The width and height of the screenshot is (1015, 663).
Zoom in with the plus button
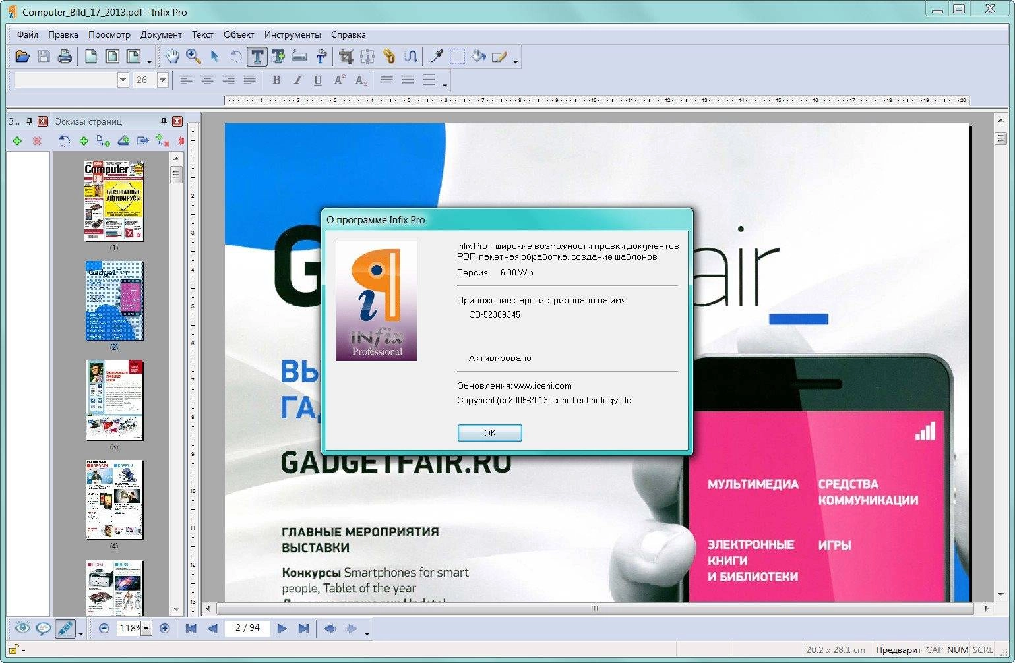click(x=165, y=629)
